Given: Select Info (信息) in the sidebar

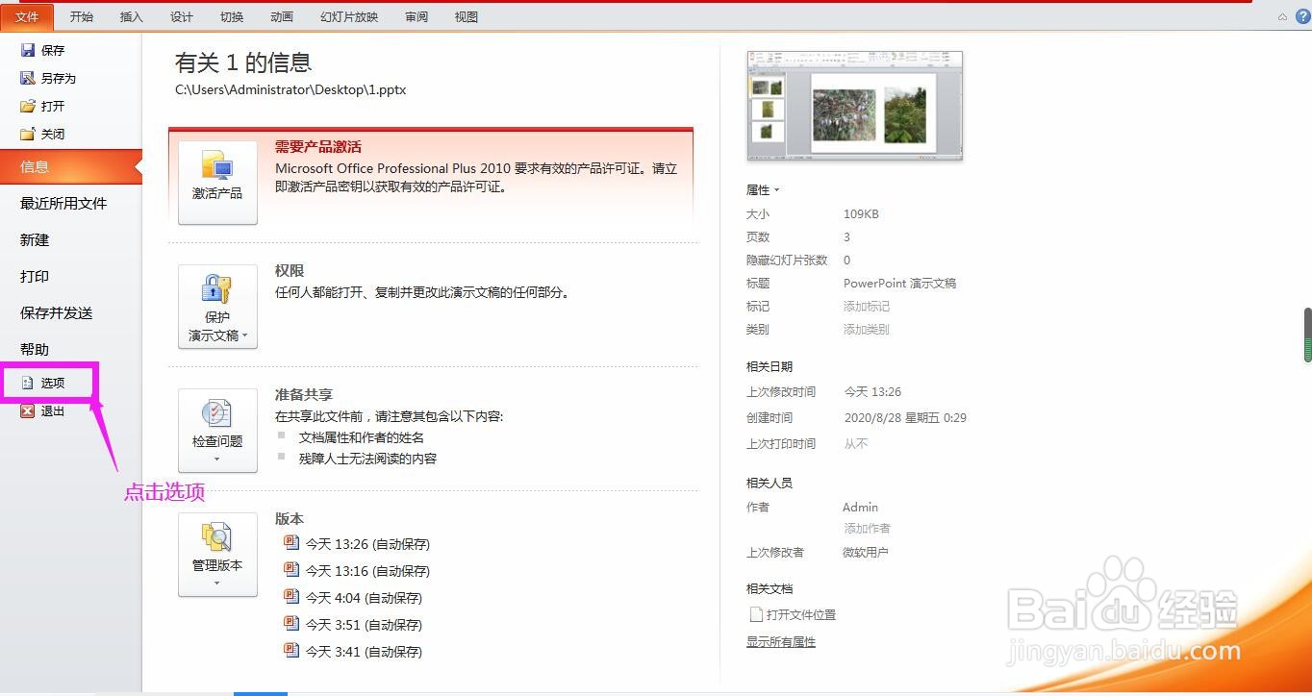Looking at the screenshot, I should coord(71,166).
